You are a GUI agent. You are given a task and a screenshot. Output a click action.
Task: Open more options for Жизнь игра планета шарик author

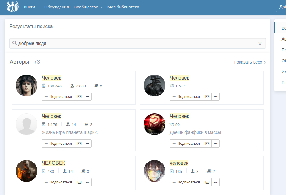(x=87, y=144)
